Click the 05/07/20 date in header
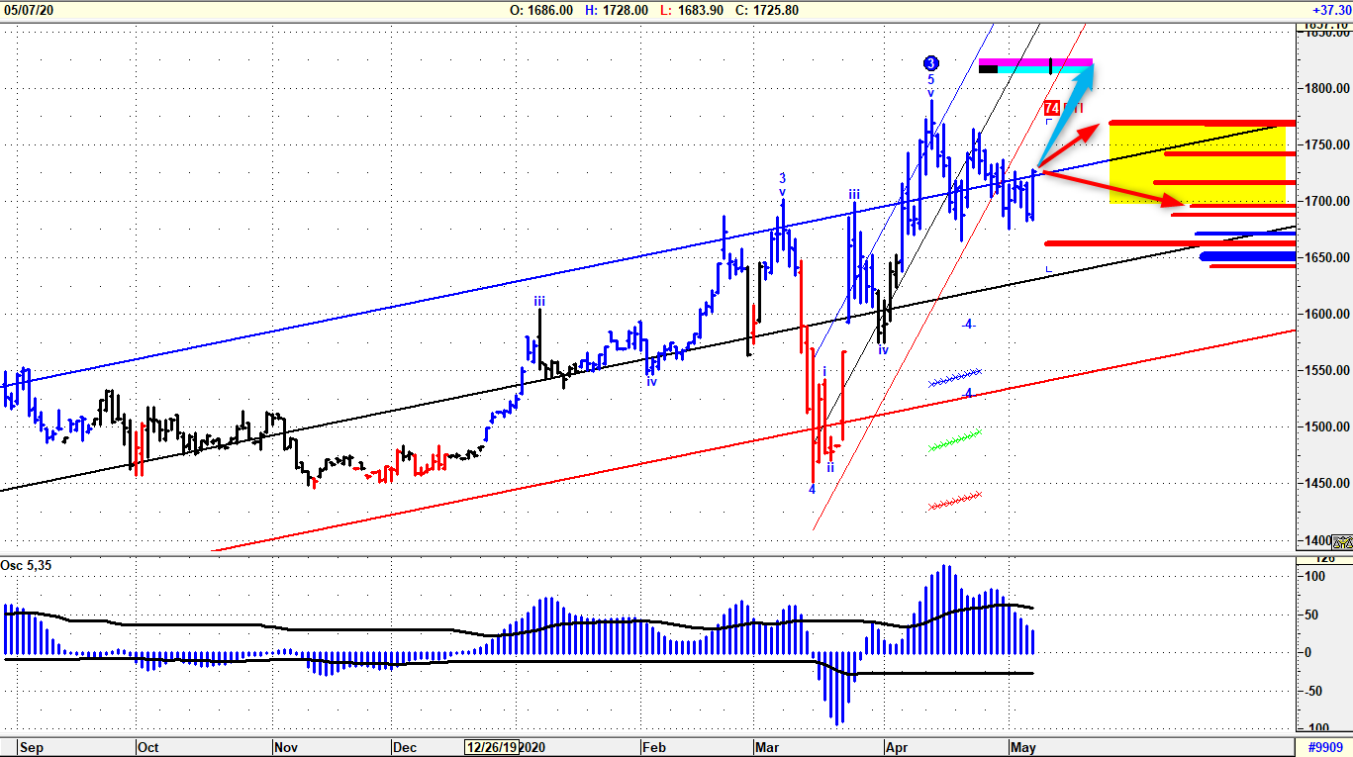This screenshot has width=1353, height=757. [x=27, y=10]
